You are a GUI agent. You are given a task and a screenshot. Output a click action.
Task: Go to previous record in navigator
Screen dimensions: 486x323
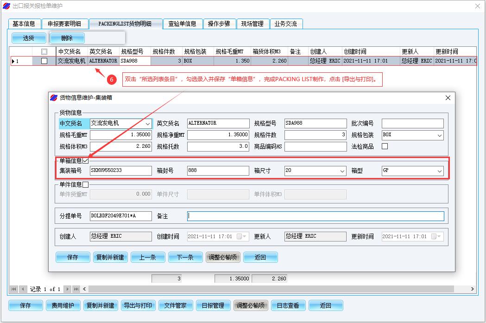[x=23, y=289]
